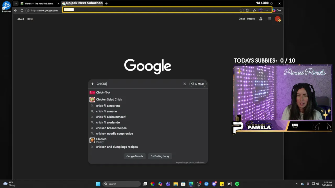This screenshot has width=335, height=188.
Task: Open volume control in system tray
Action: (x=318, y=184)
